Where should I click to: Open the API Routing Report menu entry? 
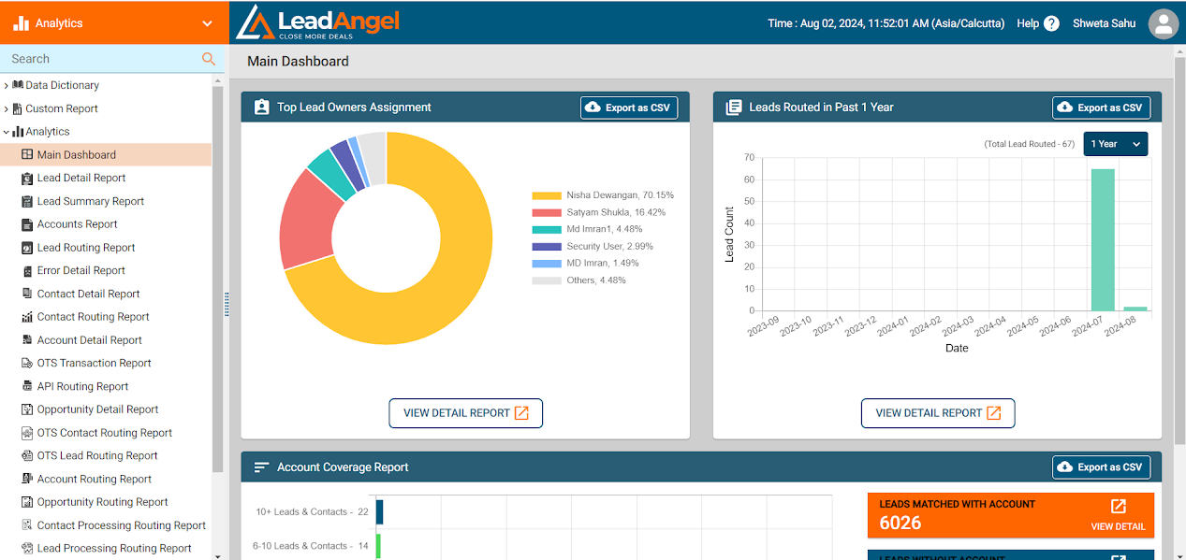[x=82, y=386]
